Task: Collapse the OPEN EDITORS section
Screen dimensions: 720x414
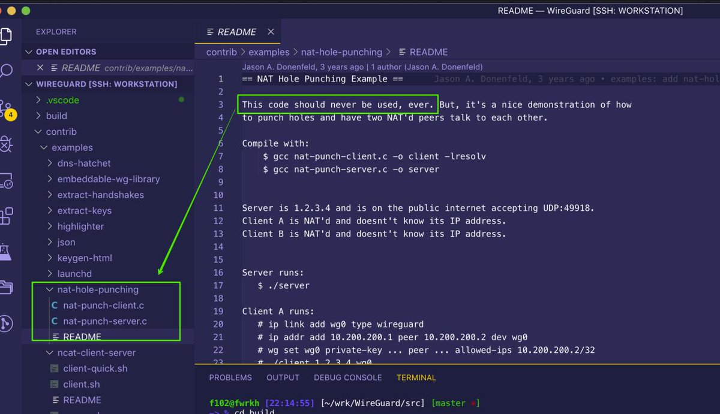Action: [28, 52]
